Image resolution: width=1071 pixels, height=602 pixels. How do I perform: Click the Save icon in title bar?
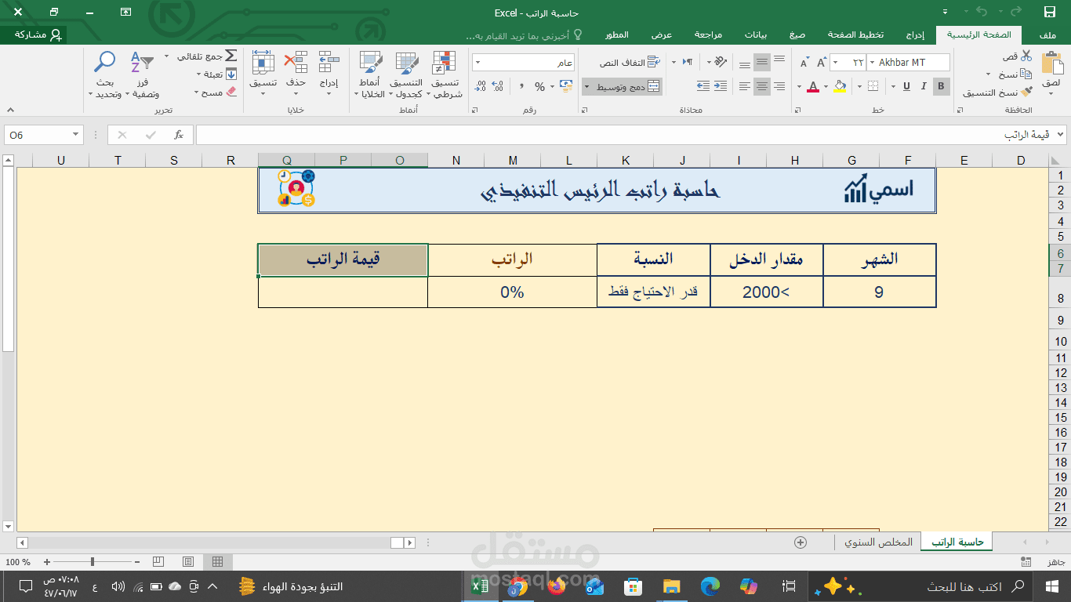coord(1049,12)
